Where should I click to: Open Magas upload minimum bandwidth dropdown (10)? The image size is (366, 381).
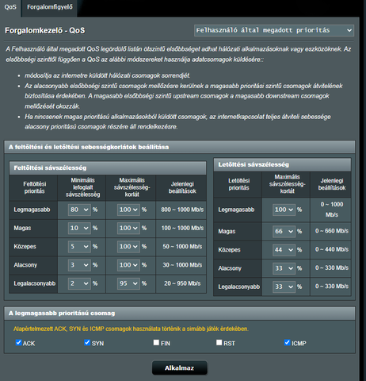pyautogui.click(x=79, y=228)
